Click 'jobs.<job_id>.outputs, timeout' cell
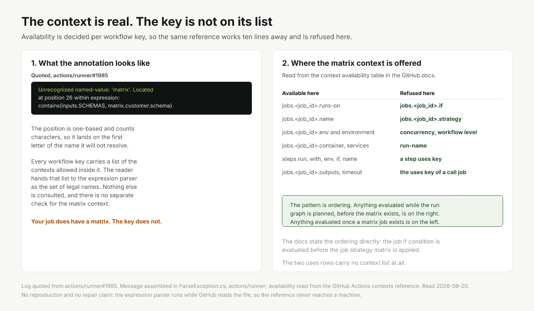534x311 pixels. coord(322,172)
